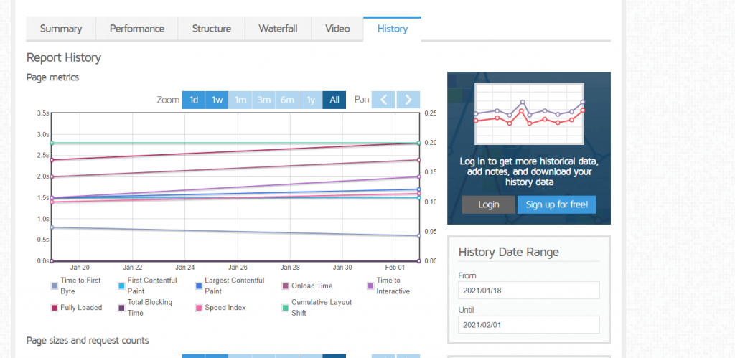
Task: Click Sign up for free!
Action: [556, 204]
